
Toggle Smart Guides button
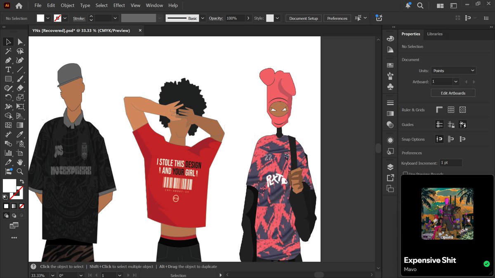click(462, 124)
